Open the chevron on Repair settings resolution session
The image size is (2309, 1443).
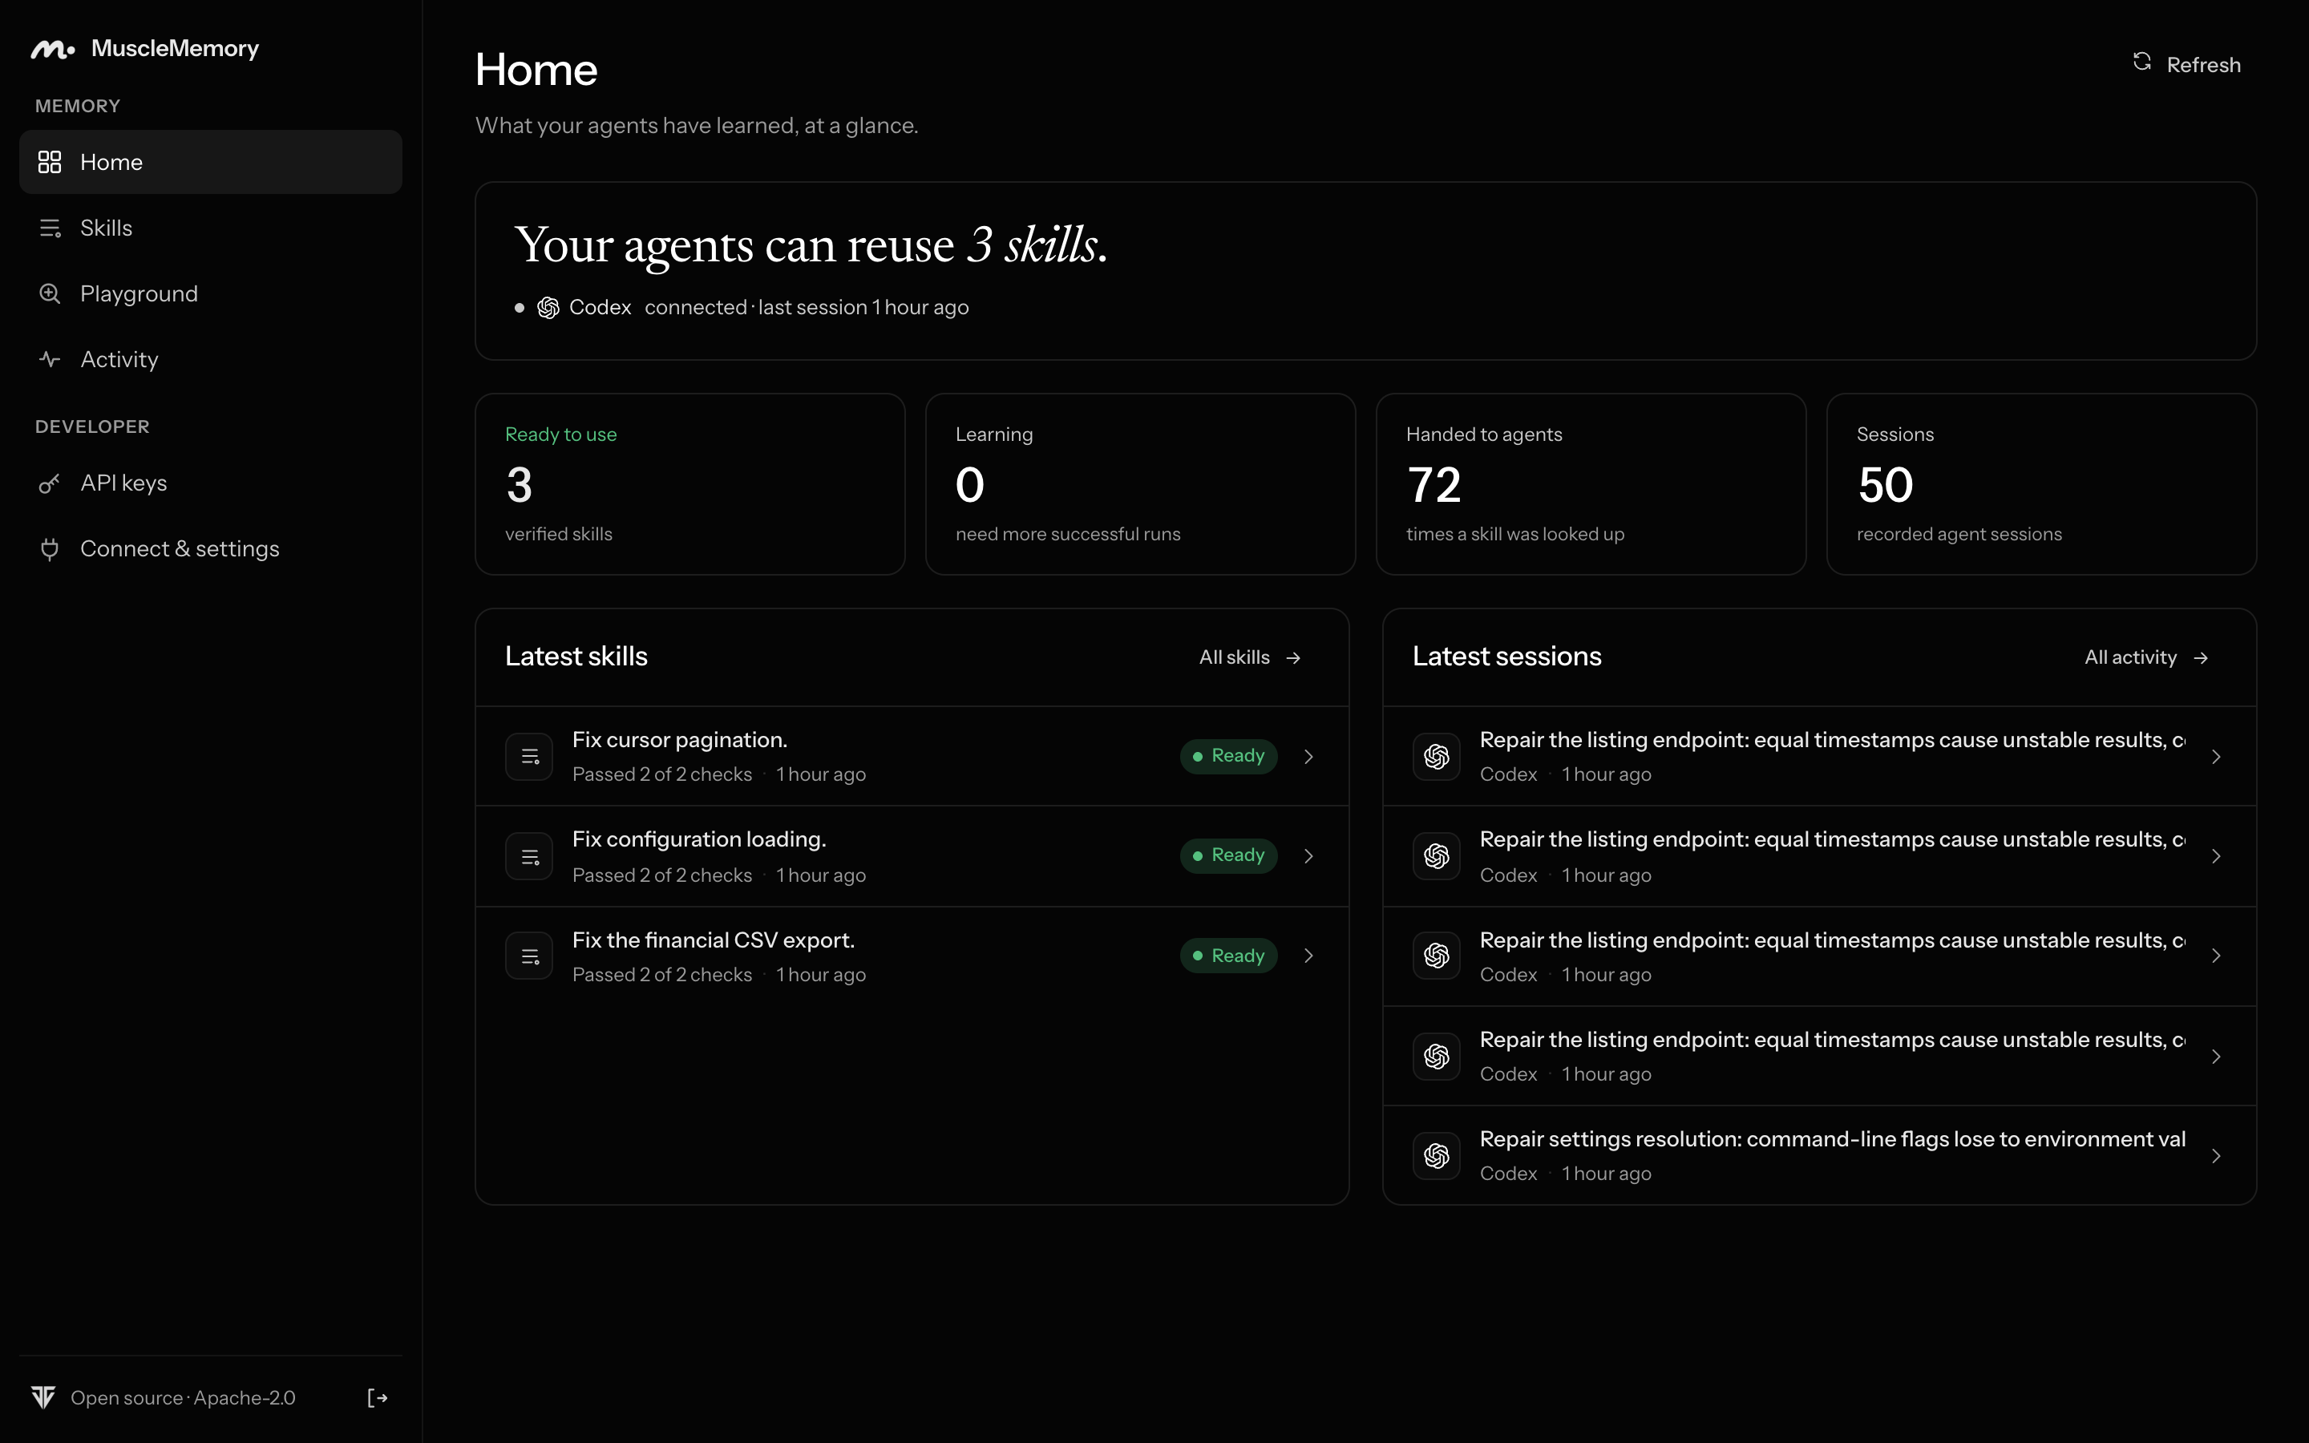[x=2217, y=1156]
